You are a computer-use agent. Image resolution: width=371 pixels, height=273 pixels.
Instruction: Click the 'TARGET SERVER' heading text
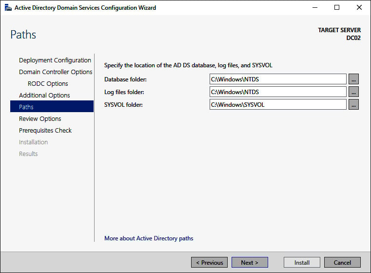point(339,30)
